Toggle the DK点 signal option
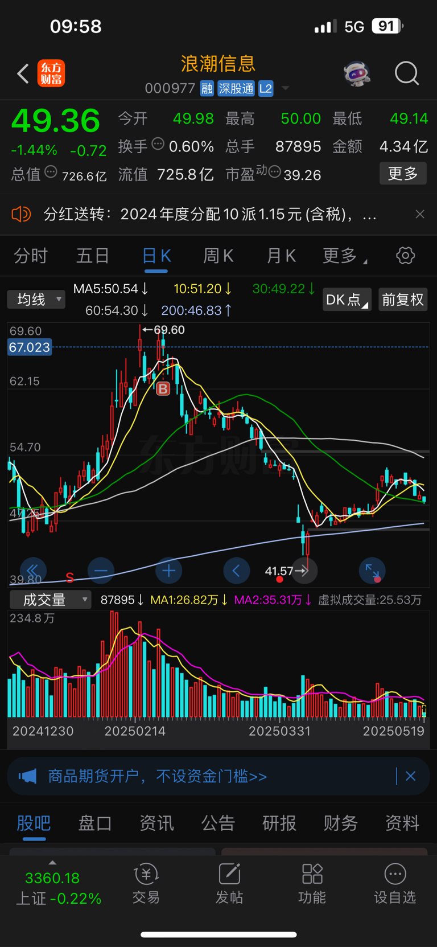 point(347,300)
